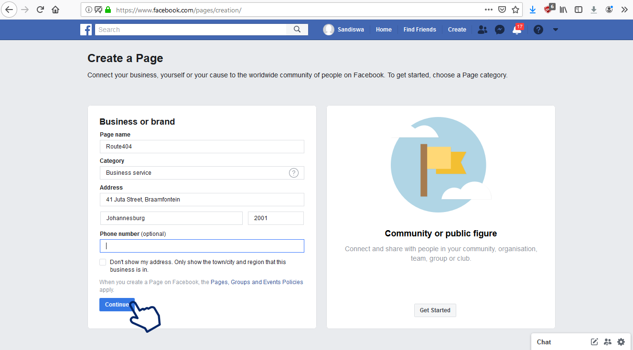Tick the Don't show my address checkbox
The image size is (633, 350).
[103, 262]
